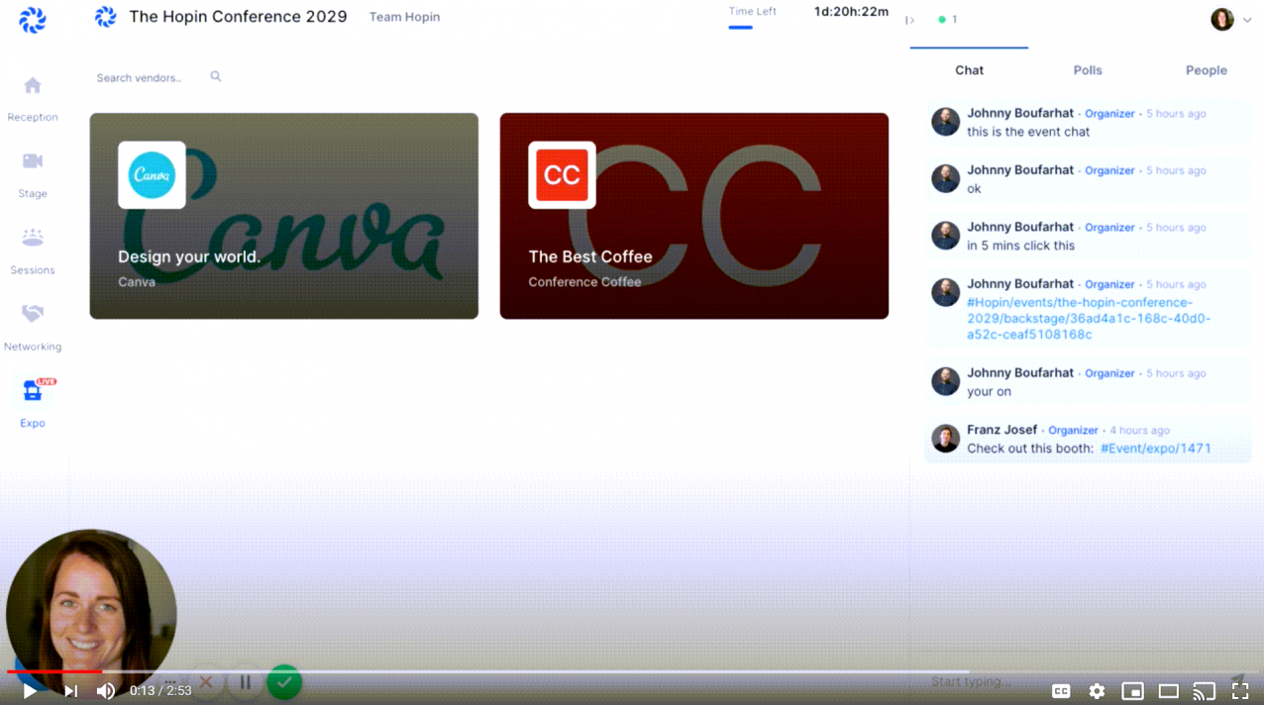Toggle closed captions on the video
This screenshot has width=1264, height=705.
click(1061, 691)
